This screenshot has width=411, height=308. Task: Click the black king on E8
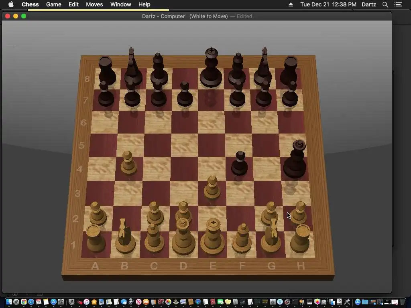click(x=211, y=68)
